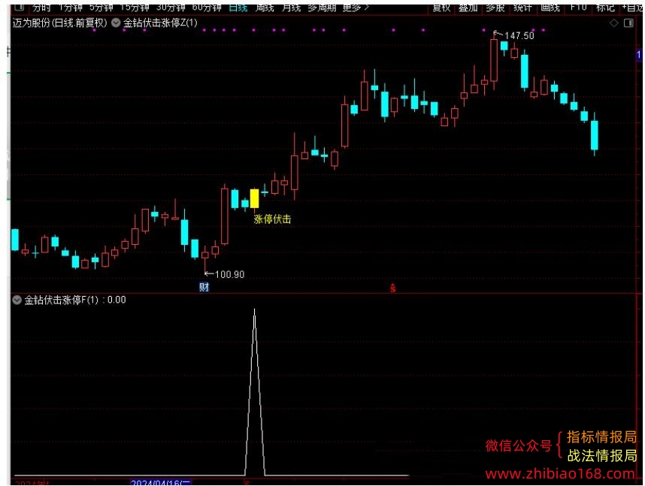Image resolution: width=645 pixels, height=486 pixels.
Task: Click the 147.50 high price label
Action: pos(519,36)
